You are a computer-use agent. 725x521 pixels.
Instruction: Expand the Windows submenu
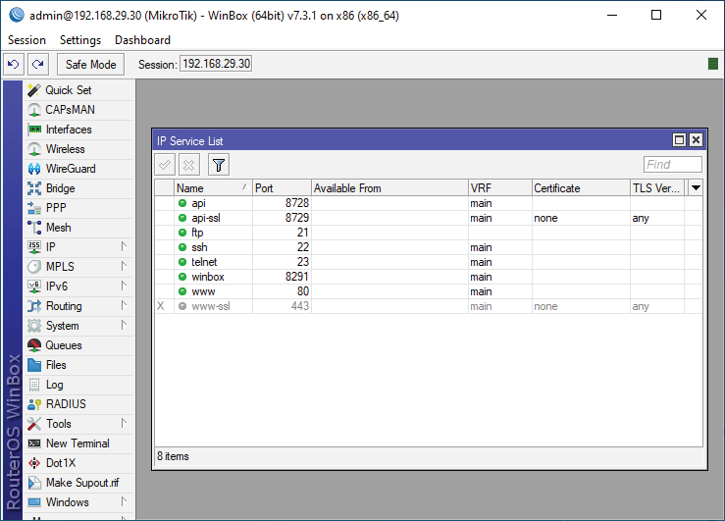tap(124, 502)
